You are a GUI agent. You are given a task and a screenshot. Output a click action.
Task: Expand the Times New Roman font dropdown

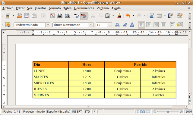tap(91, 25)
